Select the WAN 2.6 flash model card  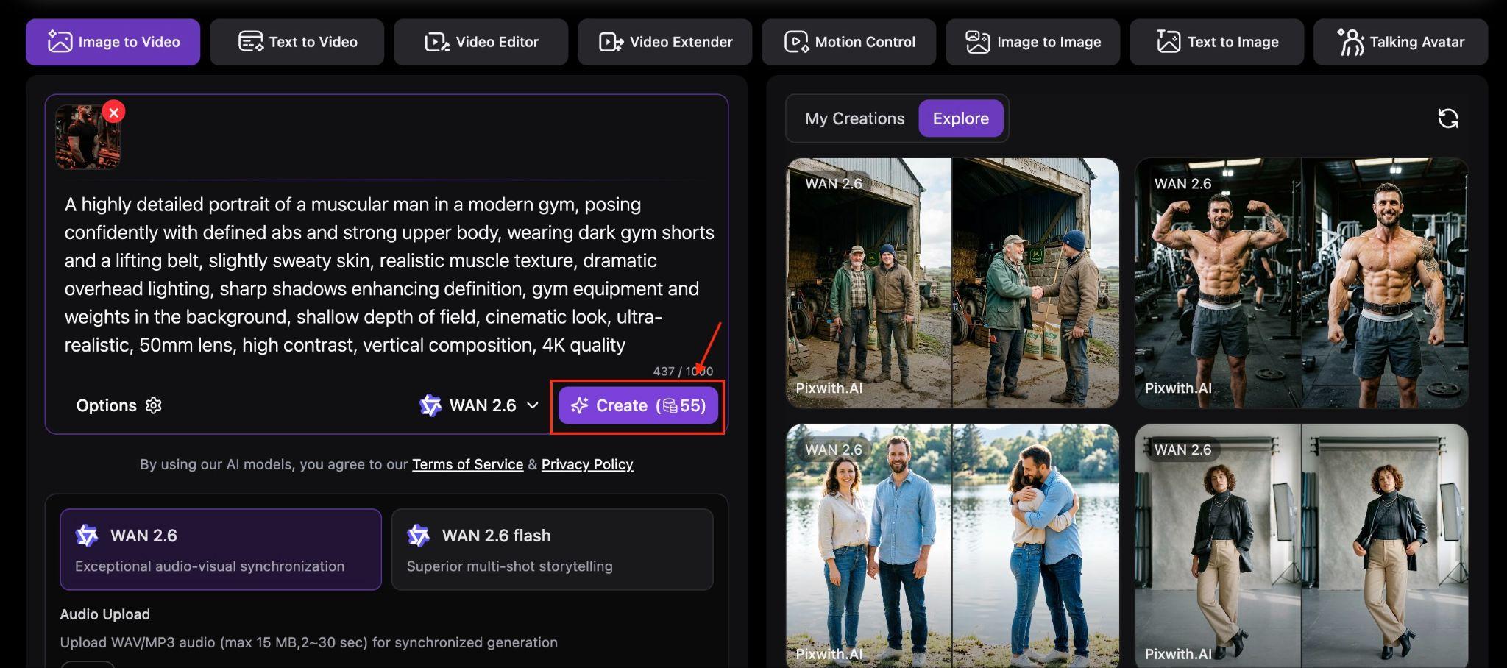coord(552,550)
